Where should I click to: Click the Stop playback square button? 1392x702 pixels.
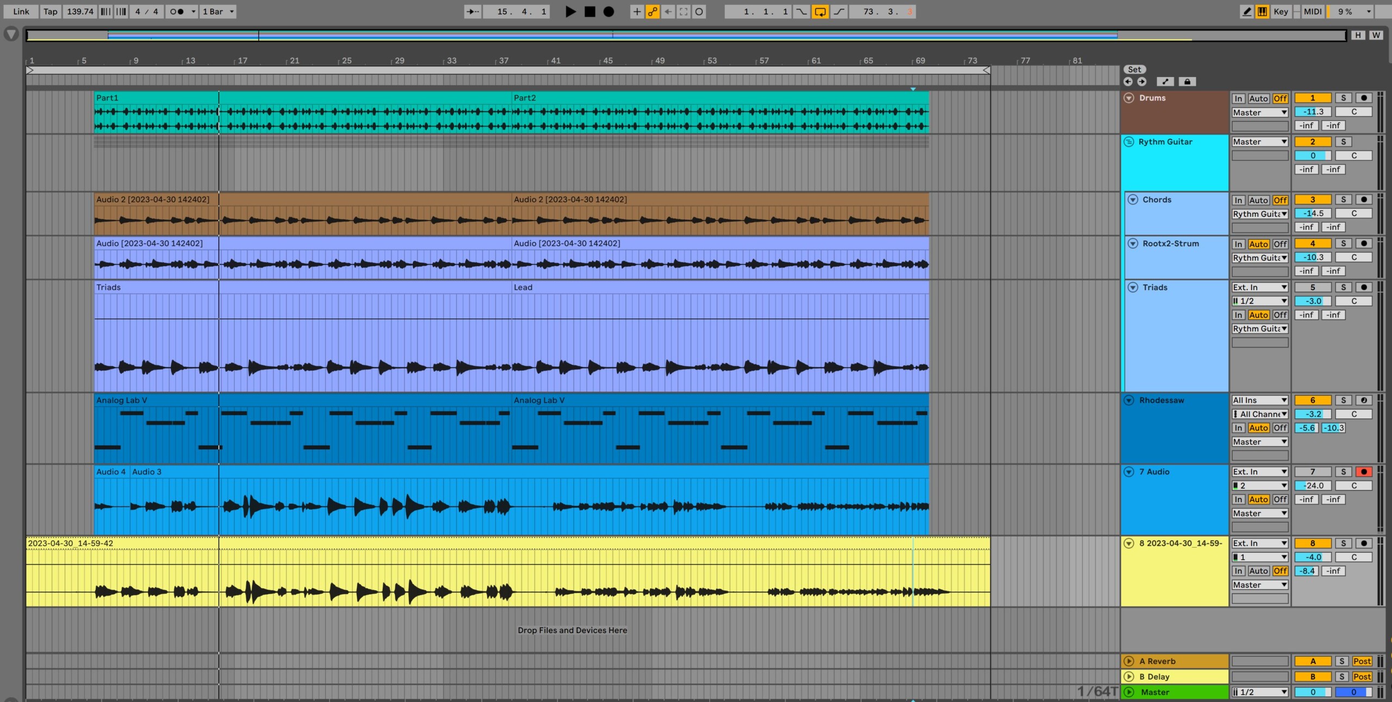point(589,11)
